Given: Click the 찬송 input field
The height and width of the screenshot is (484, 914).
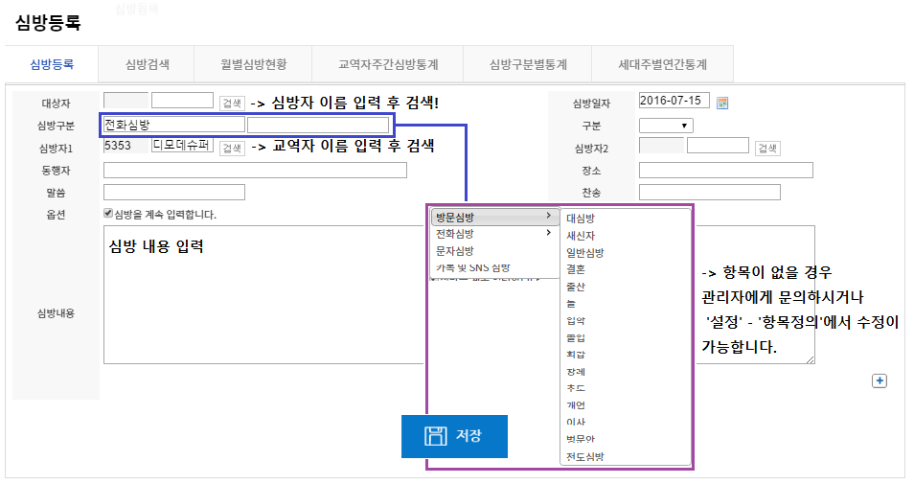Looking at the screenshot, I should point(710,193).
